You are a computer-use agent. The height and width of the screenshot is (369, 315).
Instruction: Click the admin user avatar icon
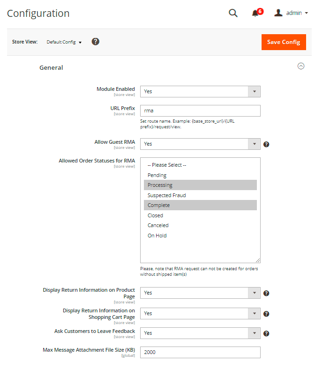[278, 13]
